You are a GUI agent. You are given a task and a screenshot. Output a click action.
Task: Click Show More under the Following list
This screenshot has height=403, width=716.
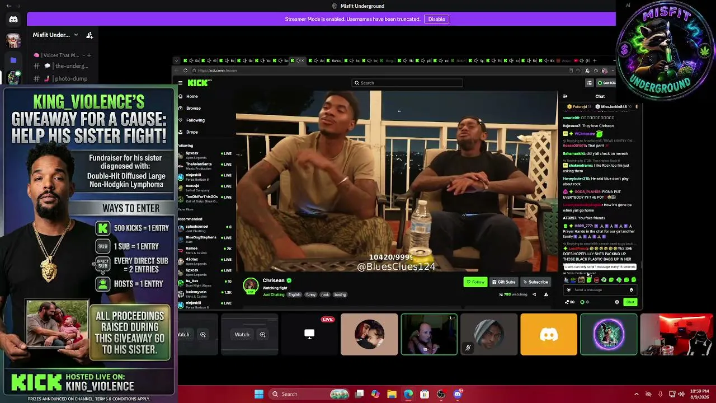tap(186, 209)
